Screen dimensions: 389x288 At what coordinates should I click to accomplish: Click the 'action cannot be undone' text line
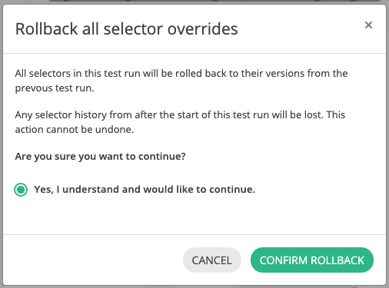tap(75, 130)
